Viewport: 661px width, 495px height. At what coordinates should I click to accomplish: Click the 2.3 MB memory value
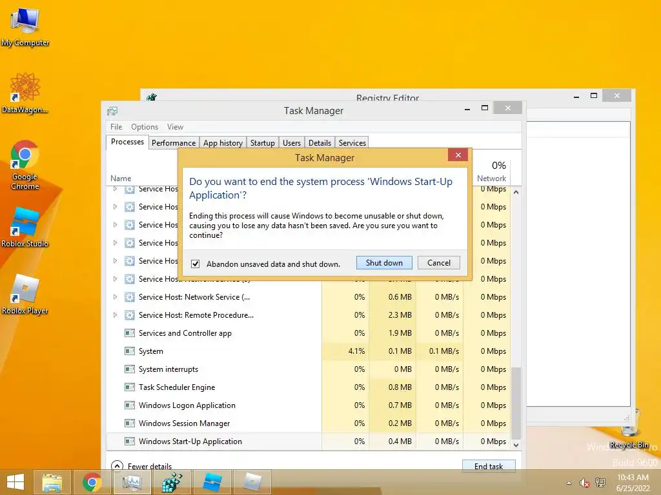(x=400, y=315)
